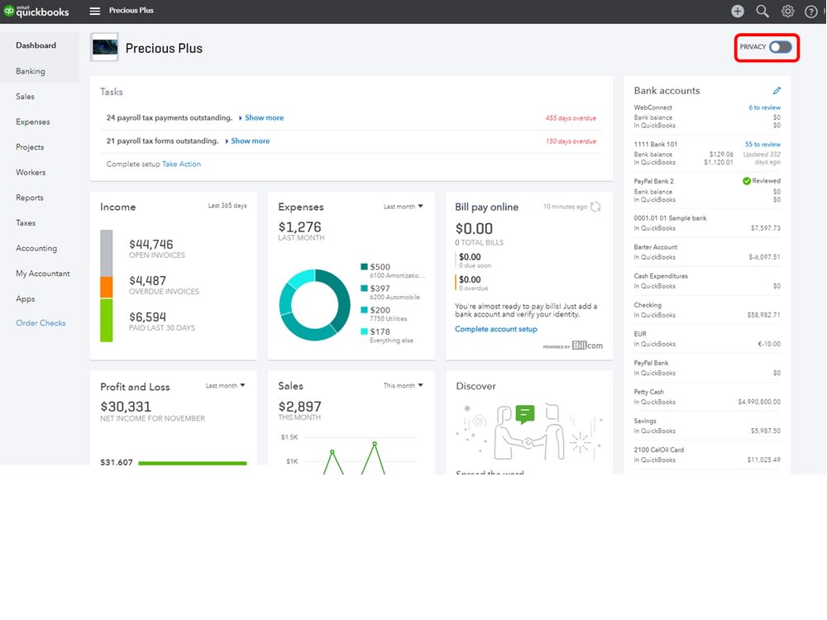Click the $500 Amortization legend swatch
The image size is (827, 620).
[364, 267]
